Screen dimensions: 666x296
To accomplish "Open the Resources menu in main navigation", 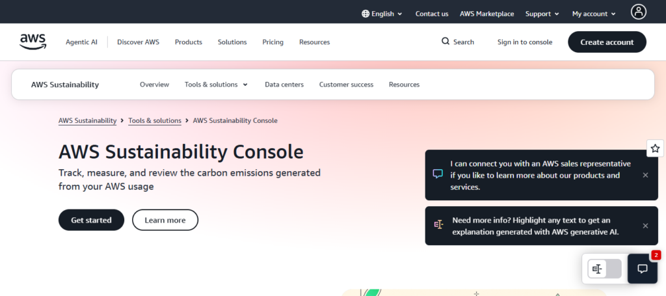I will tap(314, 42).
